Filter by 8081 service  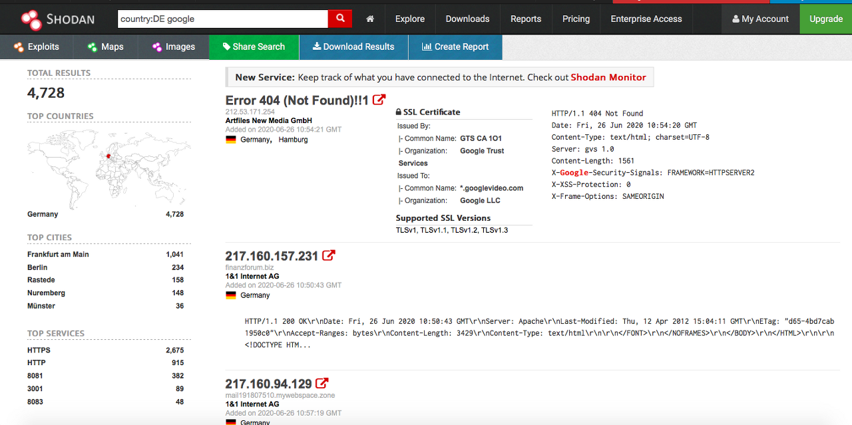click(35, 376)
